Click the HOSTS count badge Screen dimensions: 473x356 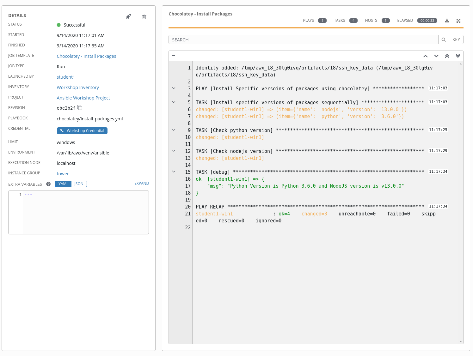click(385, 21)
